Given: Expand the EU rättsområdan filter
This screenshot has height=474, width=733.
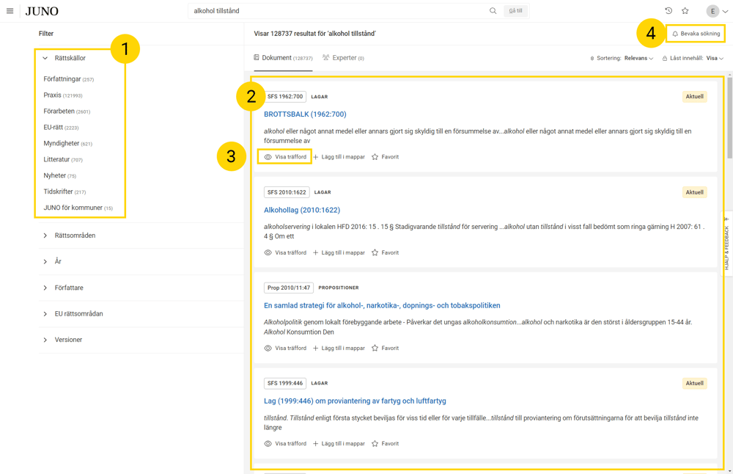Looking at the screenshot, I should pos(73,313).
